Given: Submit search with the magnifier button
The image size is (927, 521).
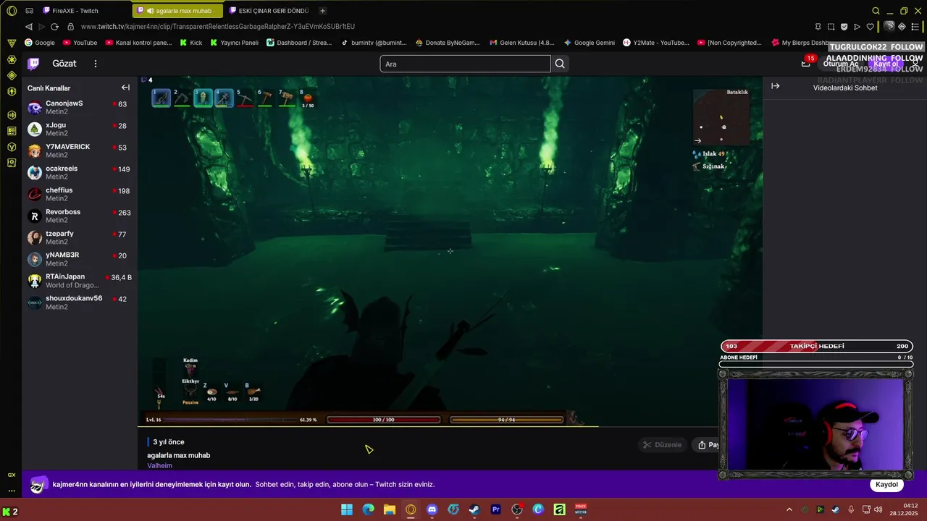Looking at the screenshot, I should click(560, 64).
